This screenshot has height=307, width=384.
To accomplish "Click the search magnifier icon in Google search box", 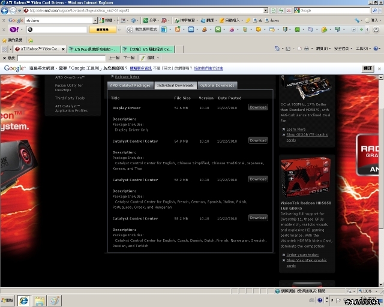I will pos(374,11).
